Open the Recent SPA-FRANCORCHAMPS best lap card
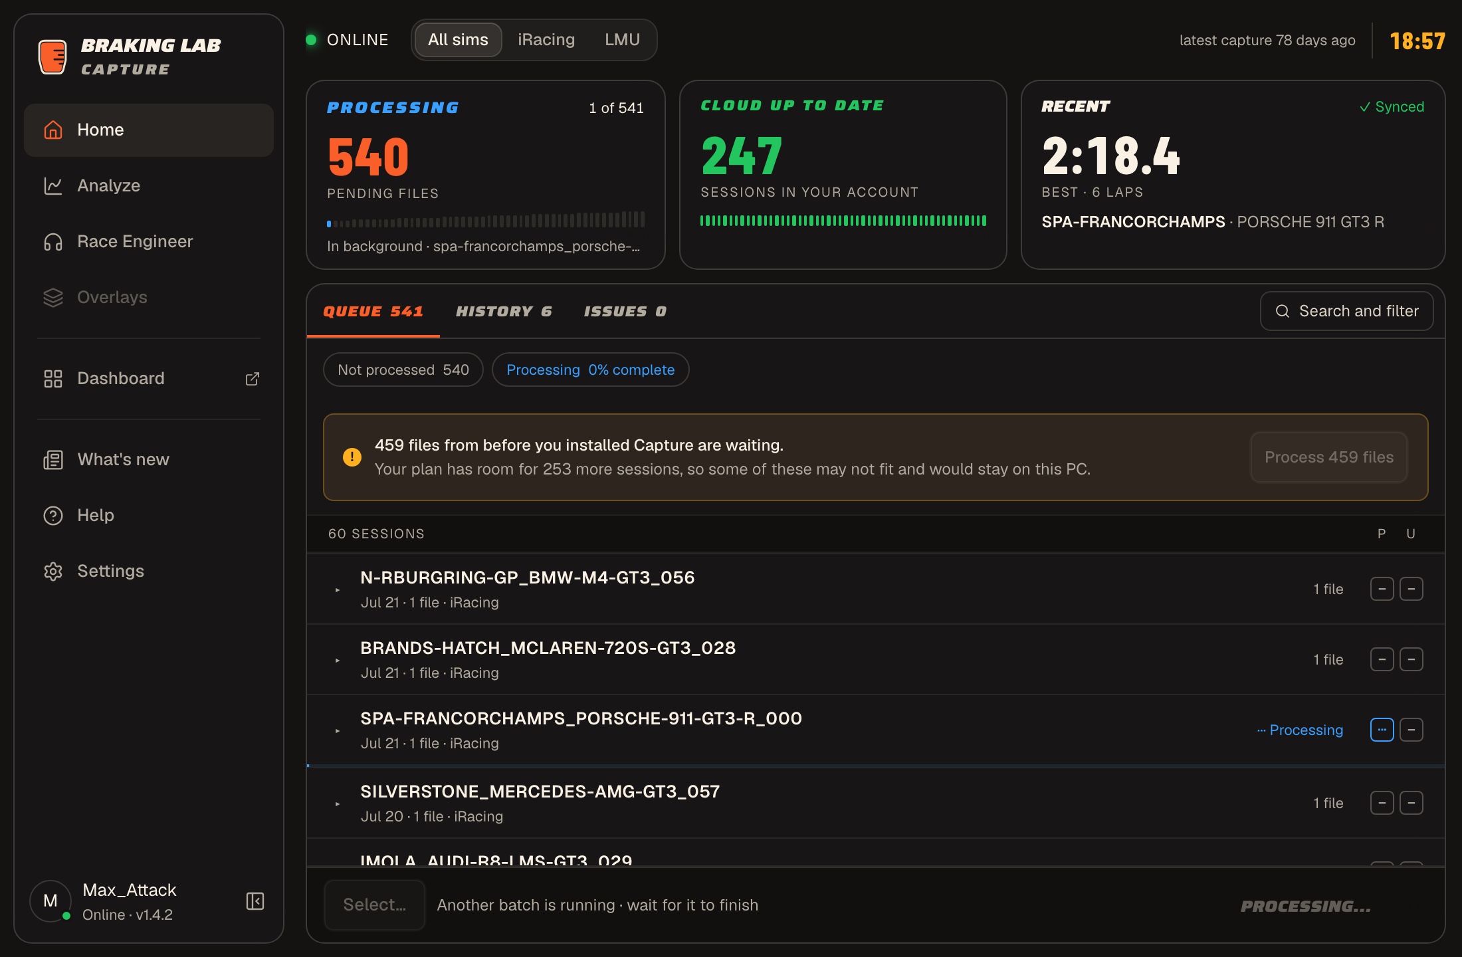1462x957 pixels. [x=1233, y=175]
